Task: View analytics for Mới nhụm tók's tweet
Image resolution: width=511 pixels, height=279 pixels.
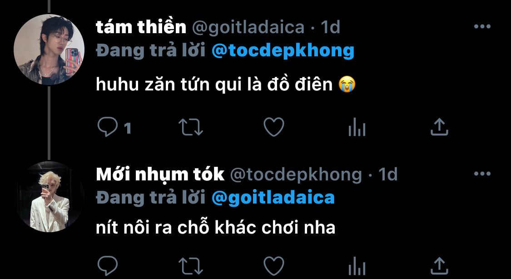Action: pyautogui.click(x=357, y=266)
